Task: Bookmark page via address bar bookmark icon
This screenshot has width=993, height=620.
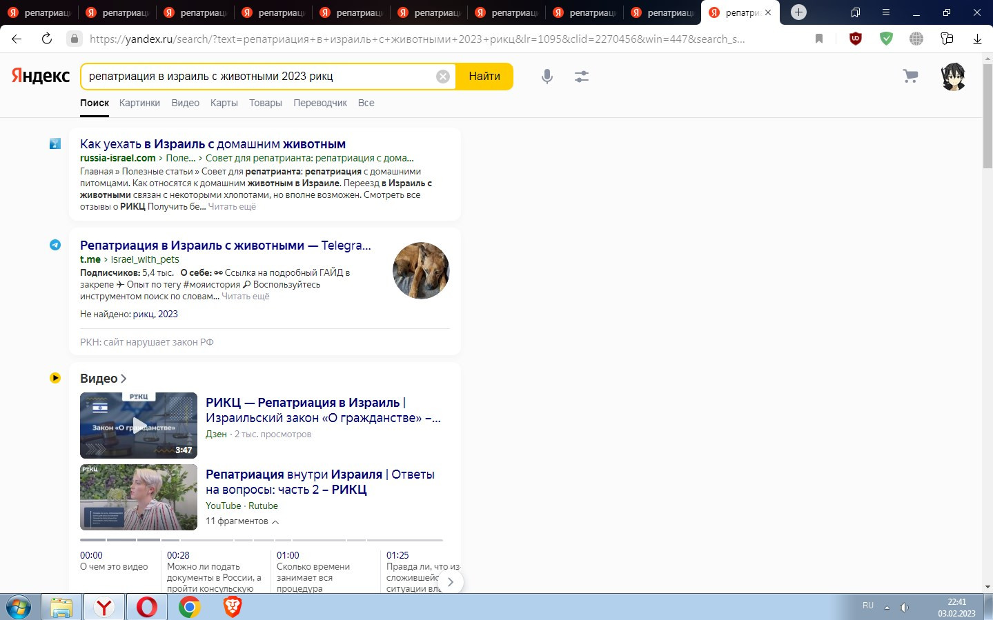Action: (819, 39)
